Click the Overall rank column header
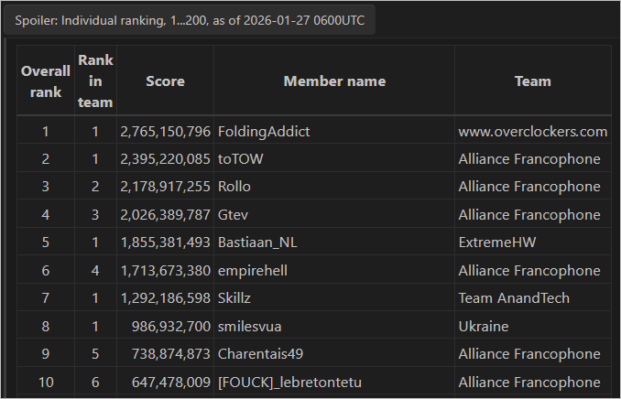This screenshot has width=621, height=399. pos(46,81)
